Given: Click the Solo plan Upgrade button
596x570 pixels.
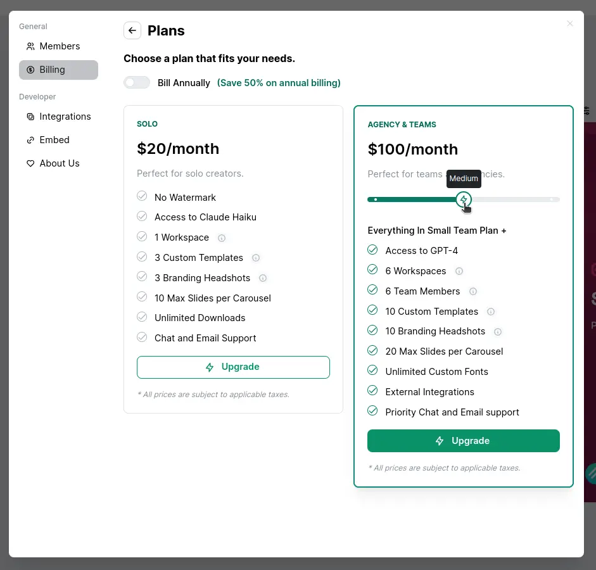Looking at the screenshot, I should (x=233, y=367).
